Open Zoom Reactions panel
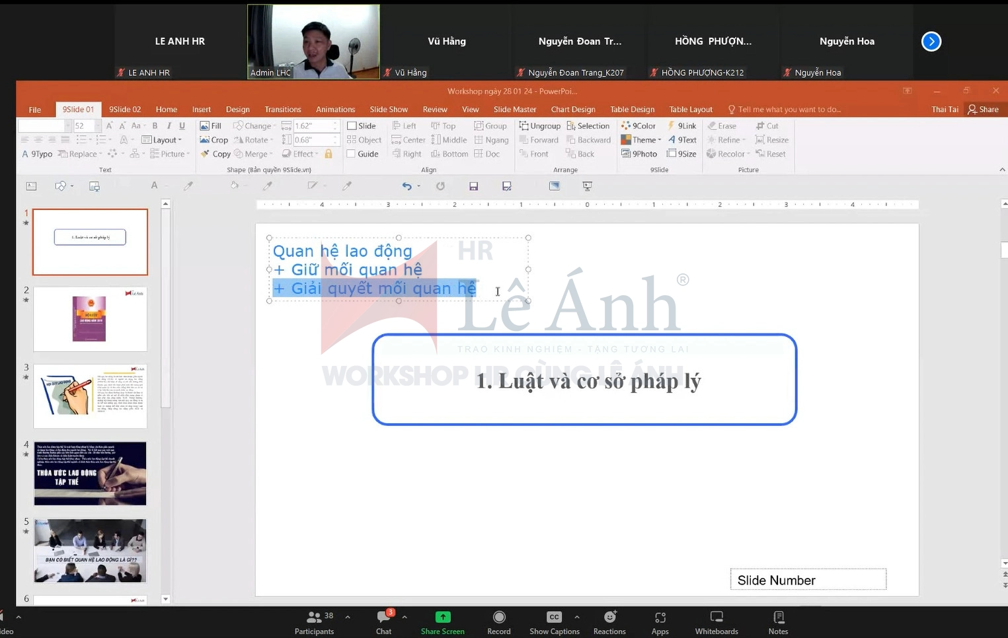This screenshot has height=638, width=1008. pyautogui.click(x=609, y=622)
